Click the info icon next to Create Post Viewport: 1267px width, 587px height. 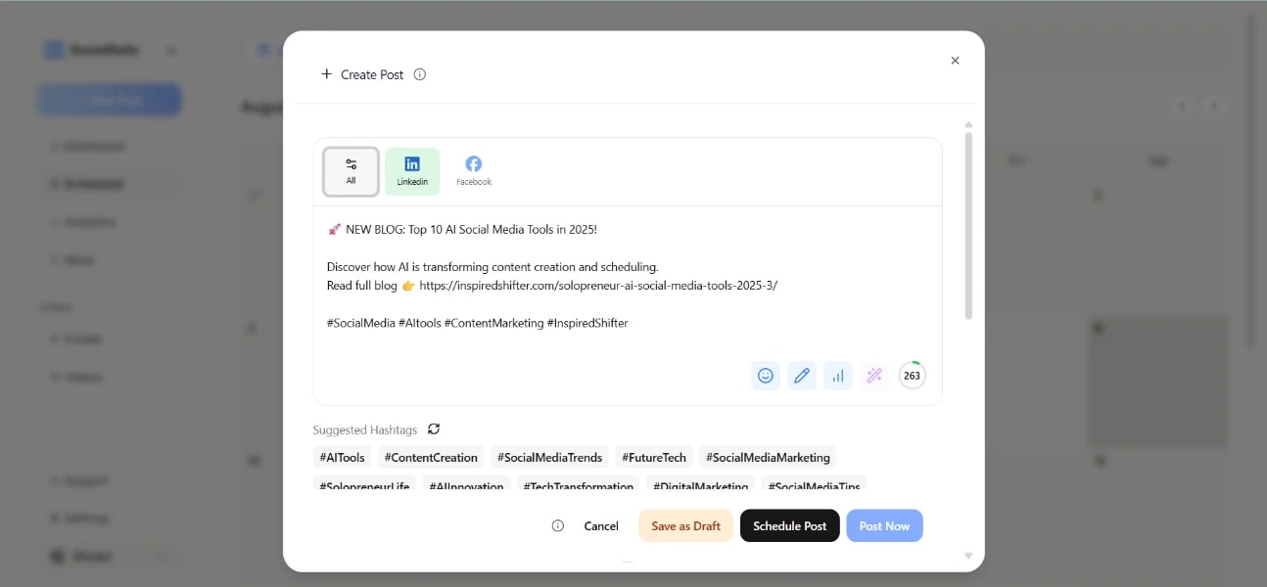click(x=420, y=73)
